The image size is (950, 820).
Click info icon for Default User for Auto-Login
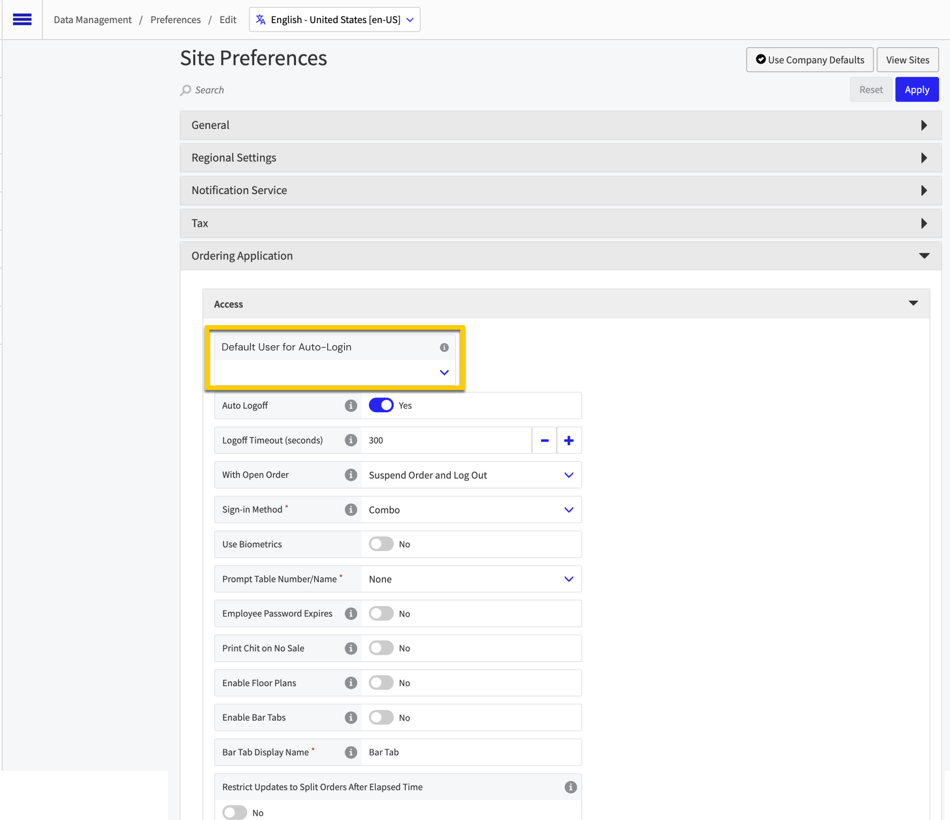(x=444, y=347)
